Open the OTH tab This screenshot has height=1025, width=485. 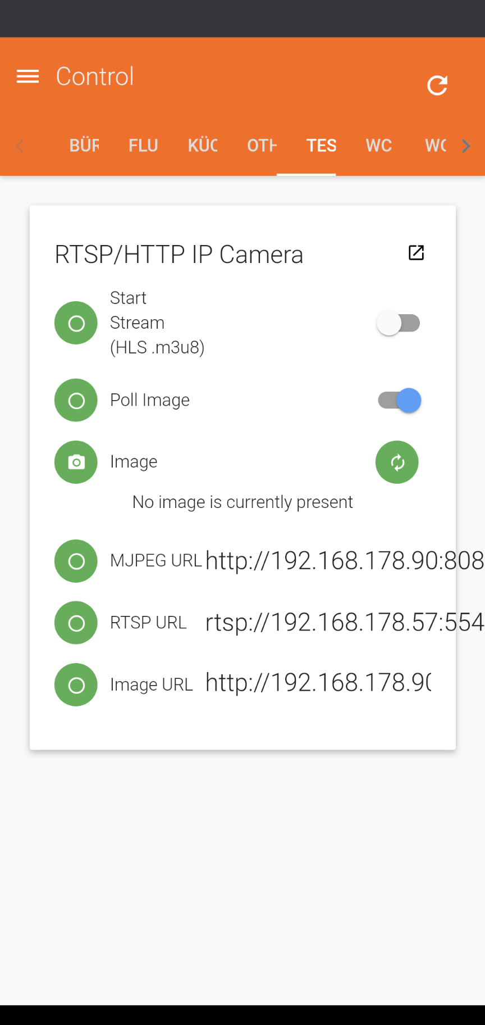click(x=262, y=146)
